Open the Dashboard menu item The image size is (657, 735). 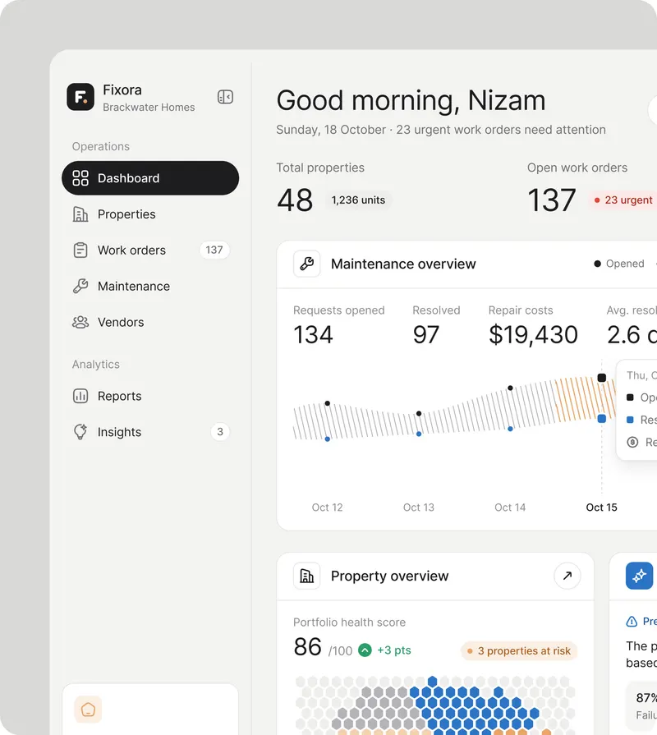150,178
